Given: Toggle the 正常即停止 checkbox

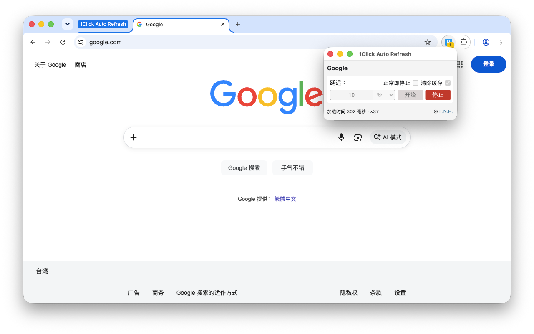Looking at the screenshot, I should pos(416,83).
